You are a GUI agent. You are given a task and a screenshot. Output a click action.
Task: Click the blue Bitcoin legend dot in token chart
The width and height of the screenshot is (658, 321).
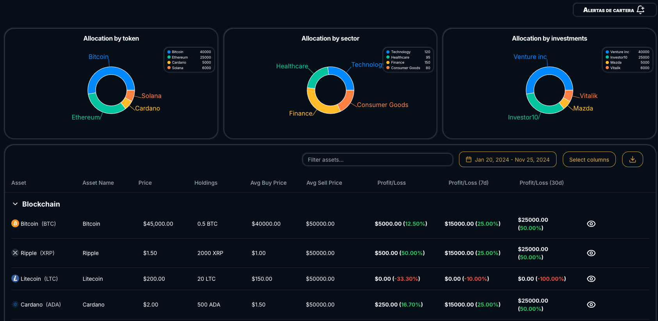pos(169,52)
